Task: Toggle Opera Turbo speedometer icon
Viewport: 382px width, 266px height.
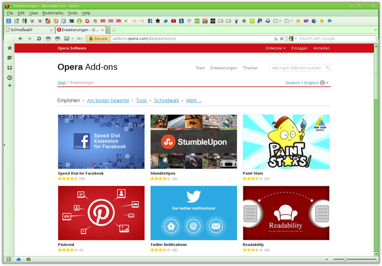Action: click(x=28, y=259)
